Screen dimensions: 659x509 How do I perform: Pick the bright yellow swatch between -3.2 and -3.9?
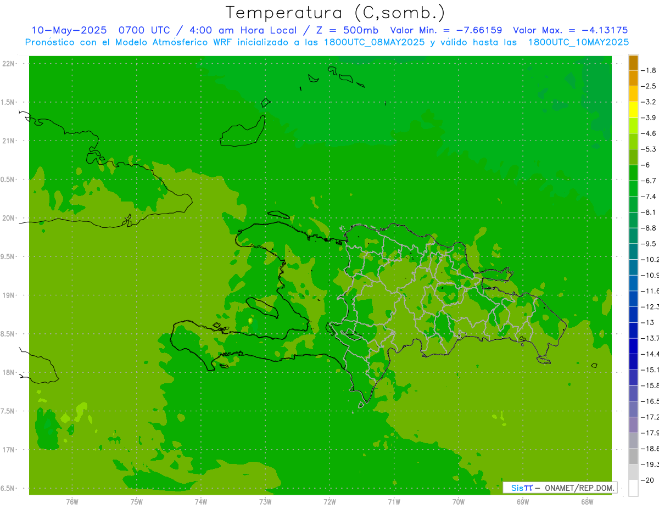click(633, 110)
